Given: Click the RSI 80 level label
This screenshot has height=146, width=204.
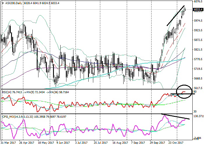Looking at the screenshot, I should click(x=195, y=92).
